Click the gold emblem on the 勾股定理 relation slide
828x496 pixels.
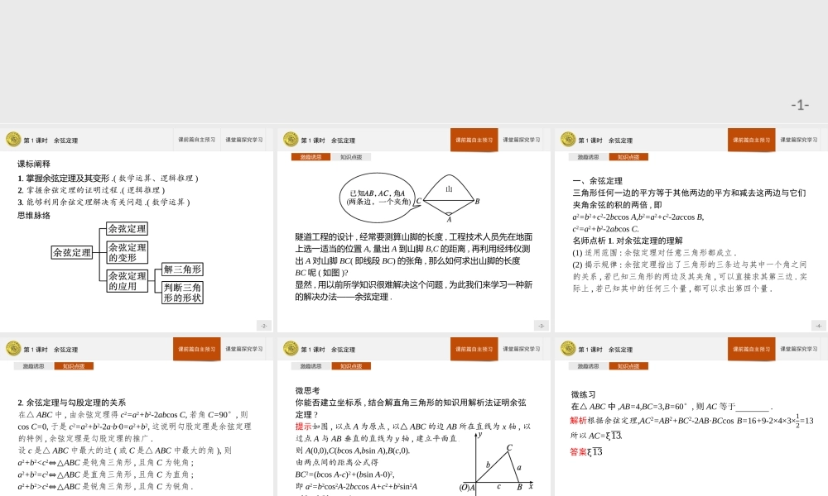click(x=12, y=349)
